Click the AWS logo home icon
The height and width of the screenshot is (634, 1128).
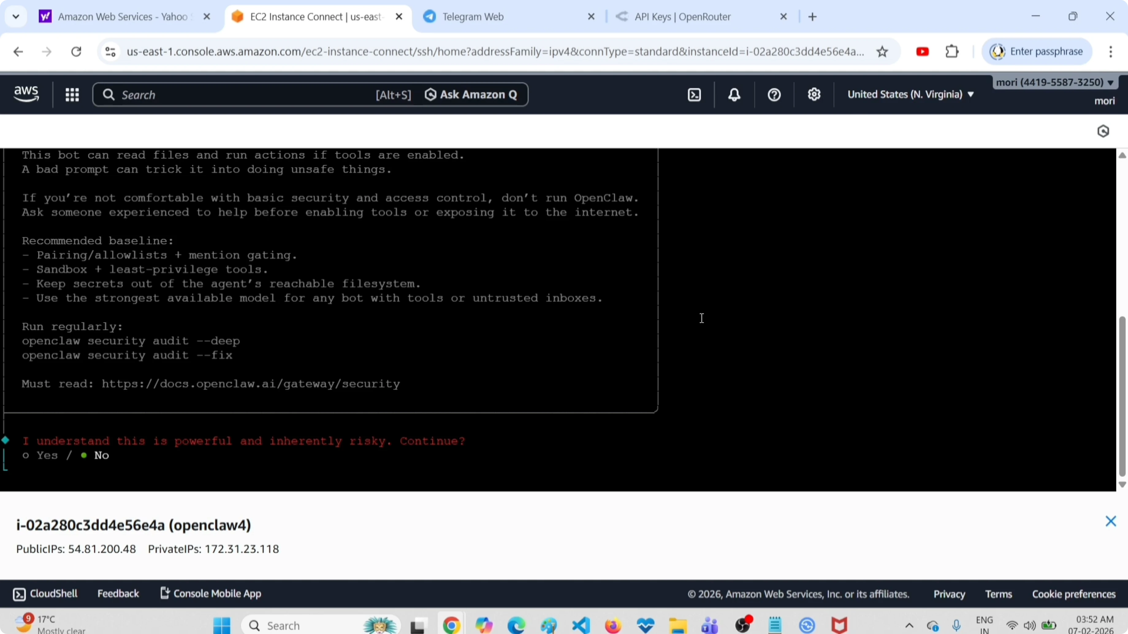coord(26,94)
